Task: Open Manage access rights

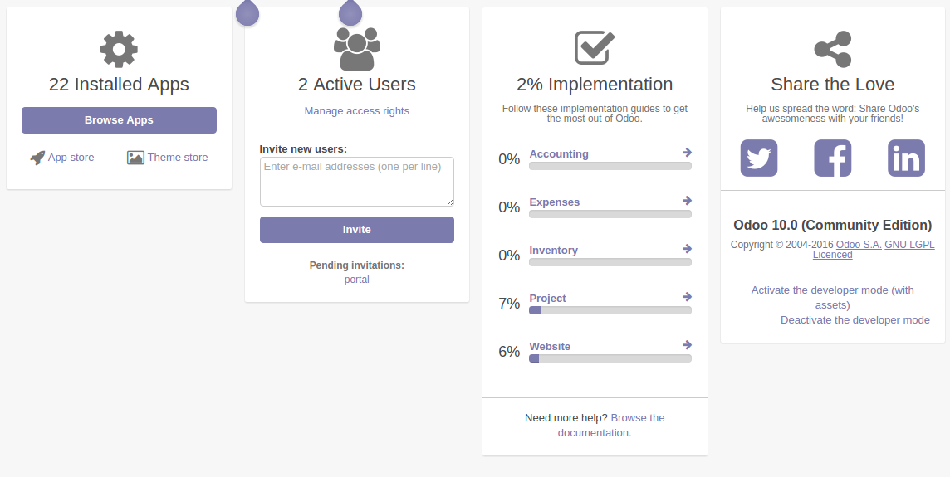Action: pyautogui.click(x=357, y=111)
